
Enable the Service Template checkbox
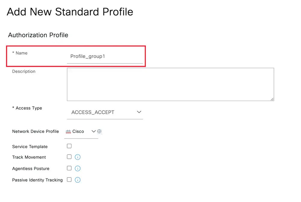69,146
